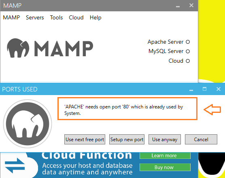Open the Servers menu

(35, 18)
